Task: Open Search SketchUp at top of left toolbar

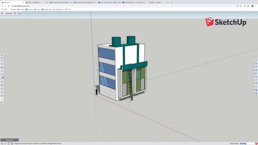Action: tap(2, 56)
